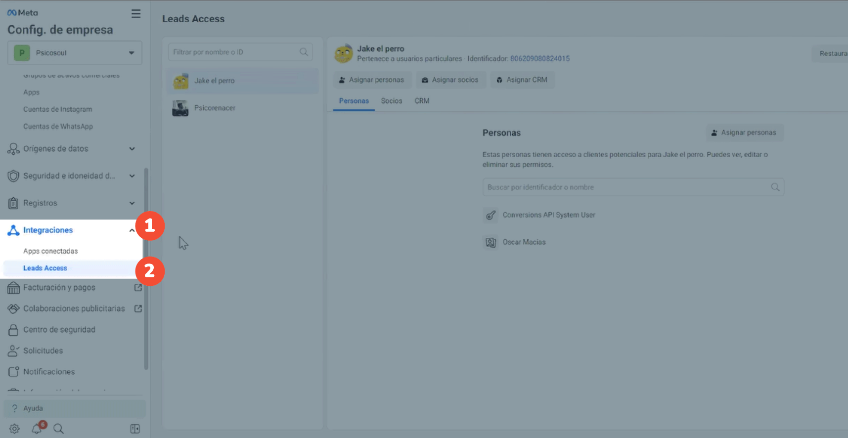Click Asignar personas in Personas section

pos(745,132)
